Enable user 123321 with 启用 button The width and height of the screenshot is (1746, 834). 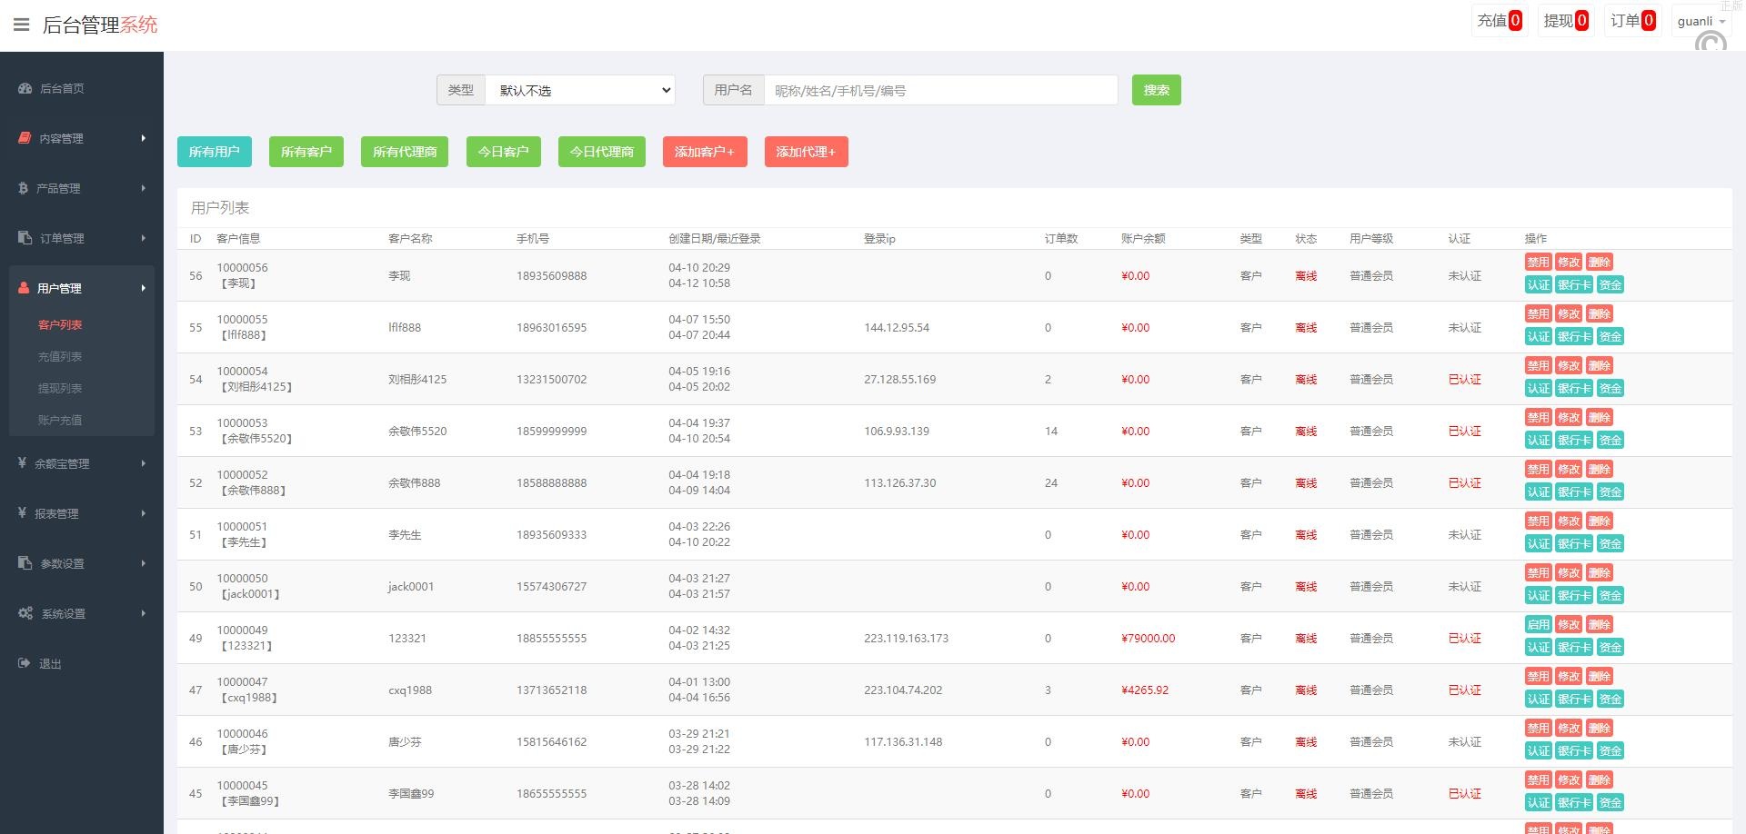[1538, 625]
